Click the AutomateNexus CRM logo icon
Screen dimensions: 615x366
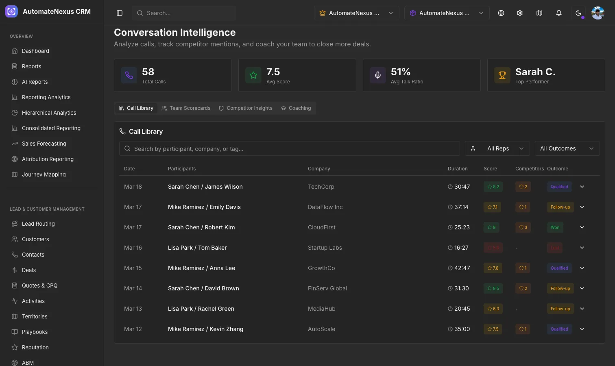[11, 11]
